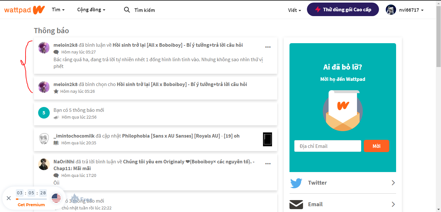Open the Cộng đồng dropdown menu
This screenshot has width=441, height=212.
[91, 10]
